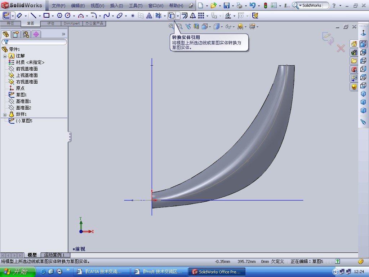Viewport: 369px width, 277px height.
Task: Click the 开始 Start button
Action: point(18,272)
